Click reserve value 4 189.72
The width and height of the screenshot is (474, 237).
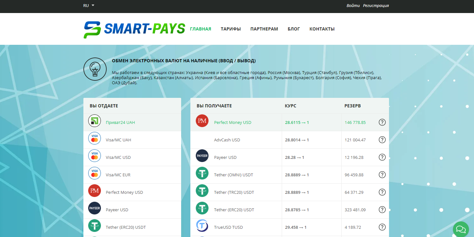coord(353,227)
